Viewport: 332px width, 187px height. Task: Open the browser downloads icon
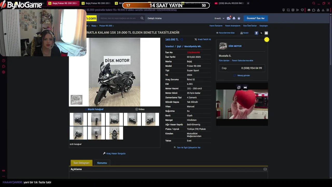(323, 10)
